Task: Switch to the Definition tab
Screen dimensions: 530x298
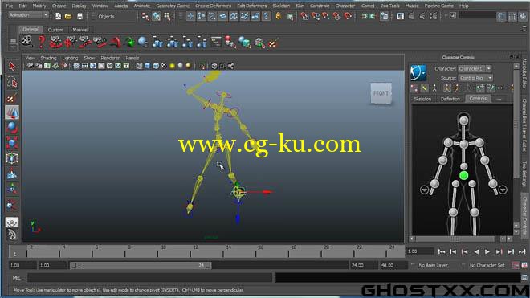Action: coord(450,99)
